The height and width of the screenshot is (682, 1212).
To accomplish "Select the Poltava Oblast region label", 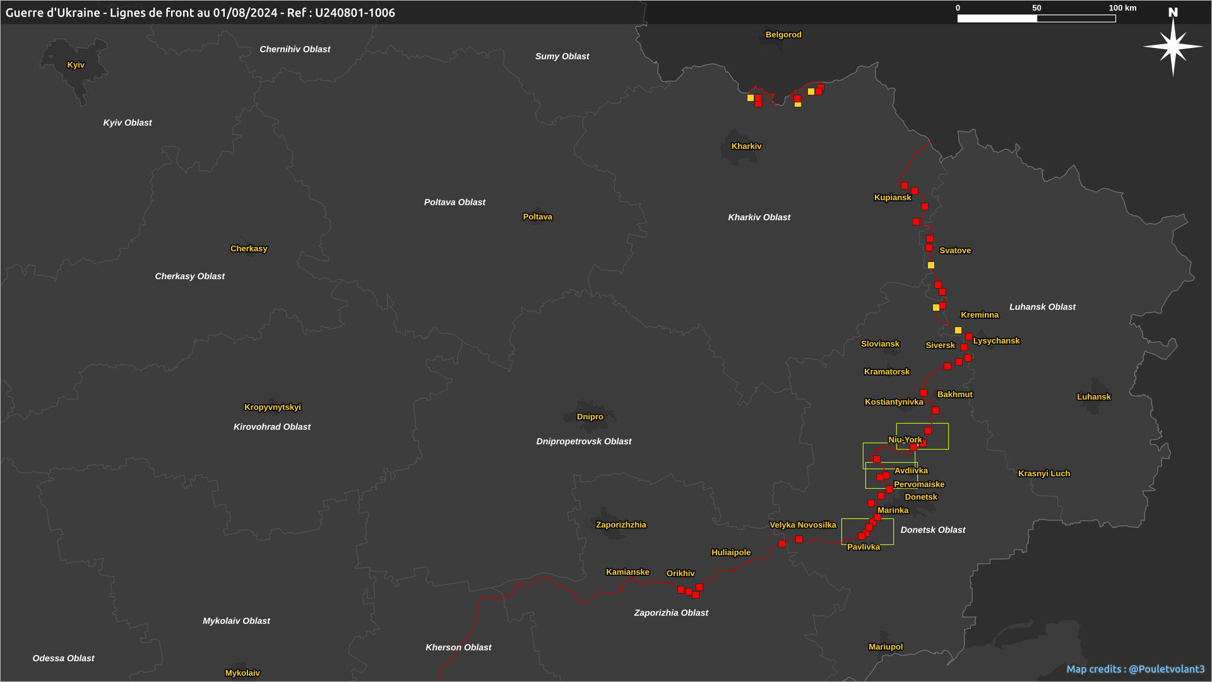I will 454,202.
